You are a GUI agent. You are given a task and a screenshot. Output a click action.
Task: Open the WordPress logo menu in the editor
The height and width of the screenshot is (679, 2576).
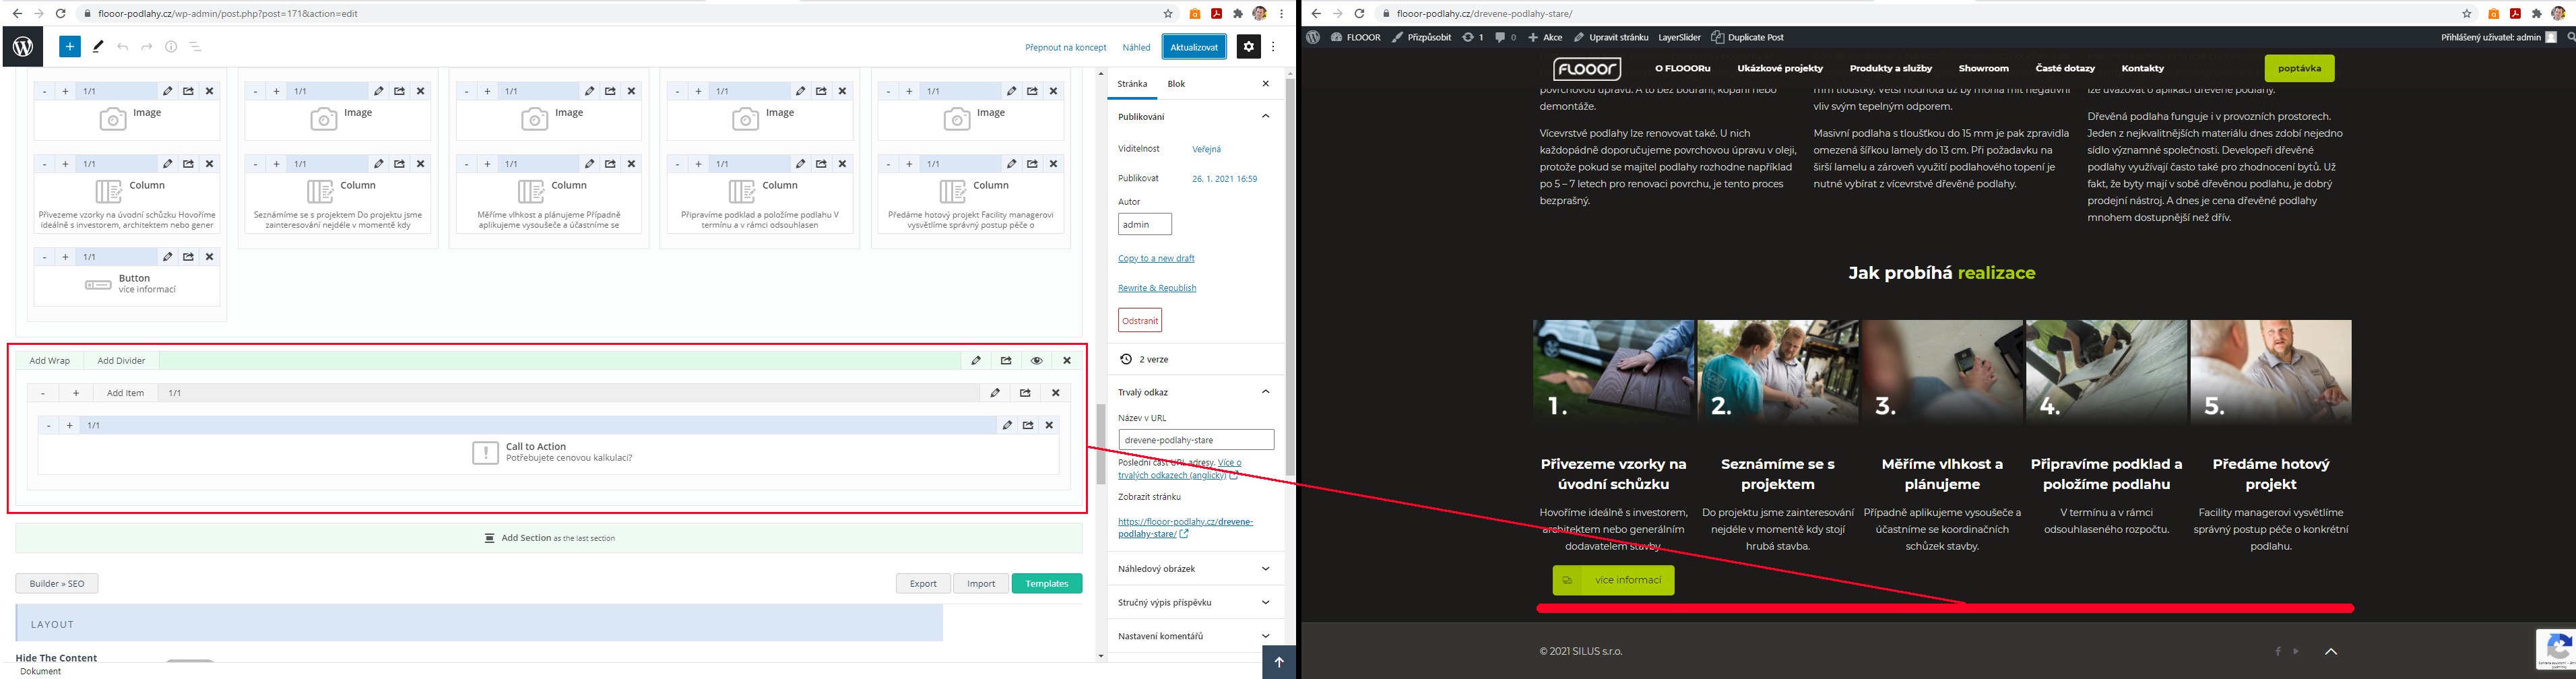click(23, 46)
